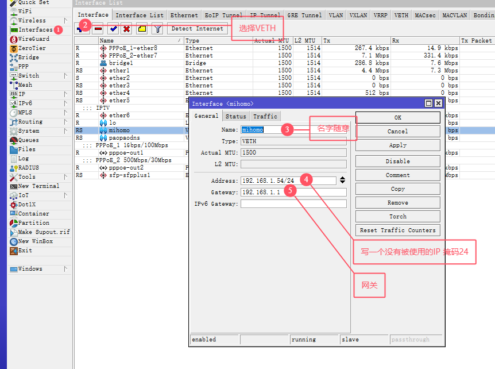Switch to the Interface List tab

tap(140, 15)
